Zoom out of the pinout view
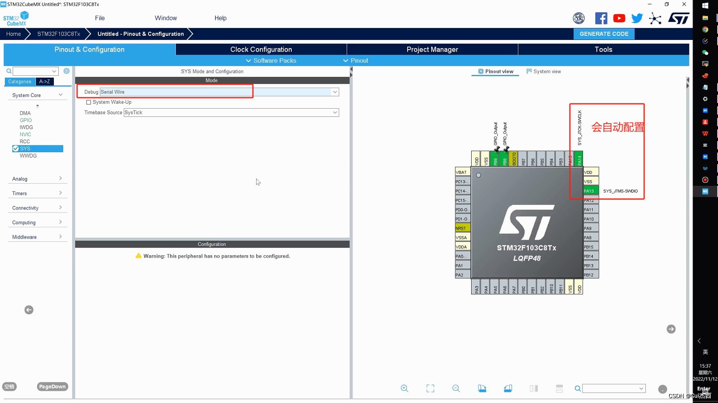This screenshot has width=718, height=403. click(x=456, y=388)
